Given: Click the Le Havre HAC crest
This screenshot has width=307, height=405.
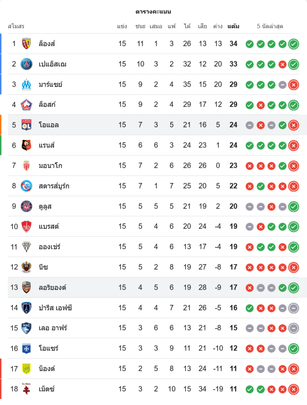Looking at the screenshot, I should (27, 328).
